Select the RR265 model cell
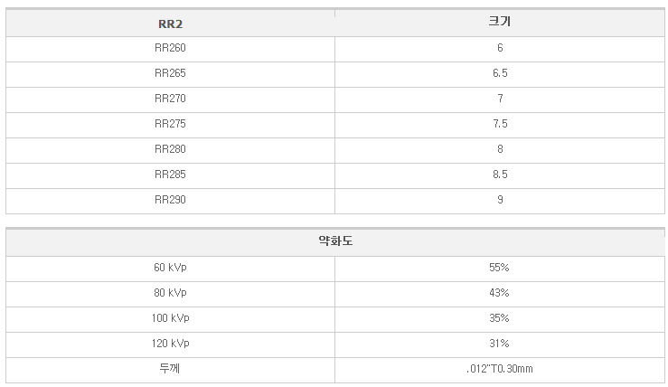 coord(171,73)
